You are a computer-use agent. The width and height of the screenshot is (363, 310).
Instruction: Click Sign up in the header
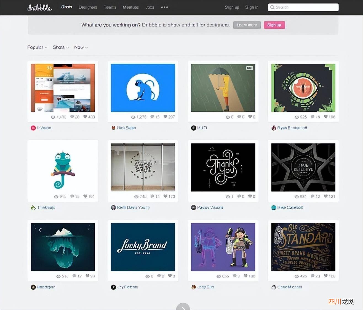click(x=232, y=7)
